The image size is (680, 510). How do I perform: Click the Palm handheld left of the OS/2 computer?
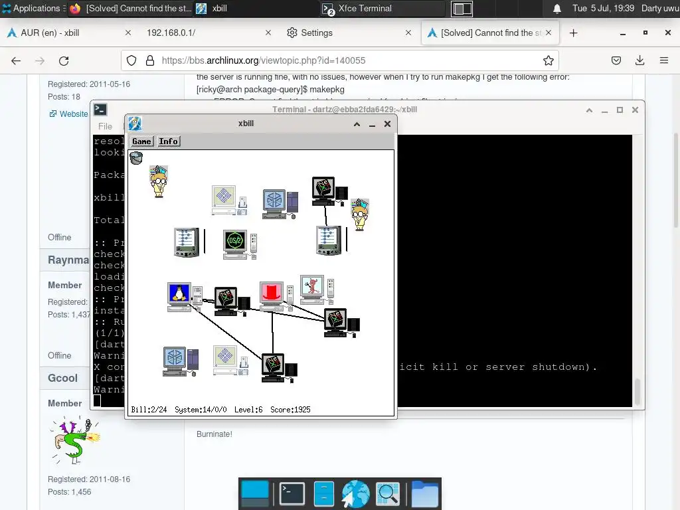click(189, 242)
